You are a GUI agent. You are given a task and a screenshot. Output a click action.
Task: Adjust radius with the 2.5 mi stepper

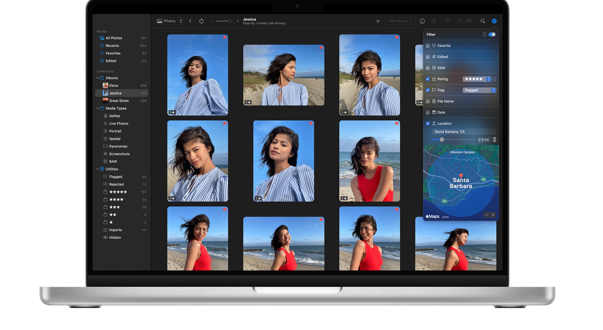coord(494,140)
